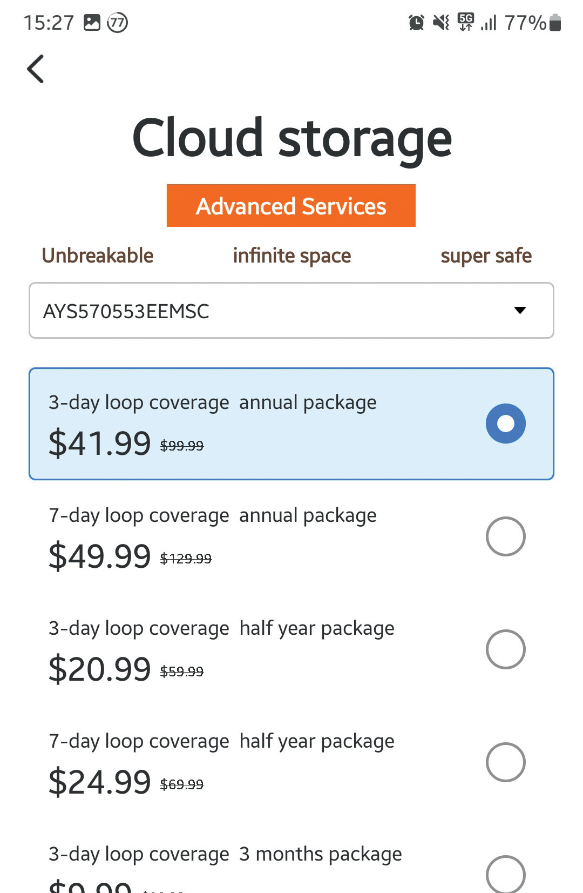
Task: Tap the battery icon in status bar
Action: 555,23
